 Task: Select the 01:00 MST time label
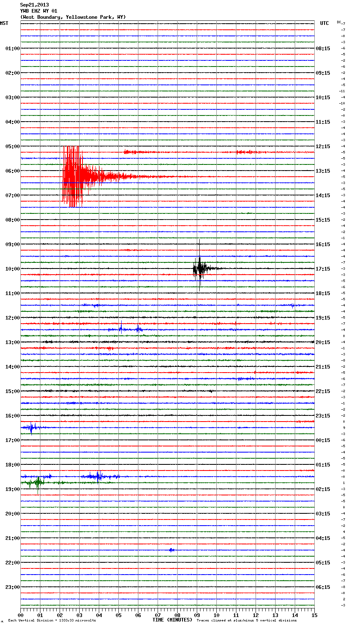click(13, 49)
